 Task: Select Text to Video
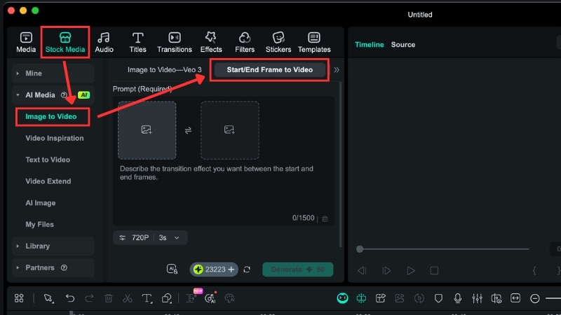click(x=48, y=160)
